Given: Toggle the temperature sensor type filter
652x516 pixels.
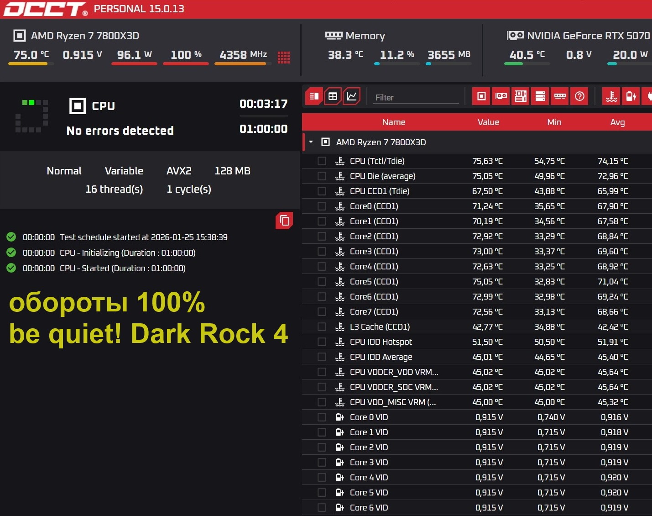Looking at the screenshot, I should pyautogui.click(x=611, y=96).
